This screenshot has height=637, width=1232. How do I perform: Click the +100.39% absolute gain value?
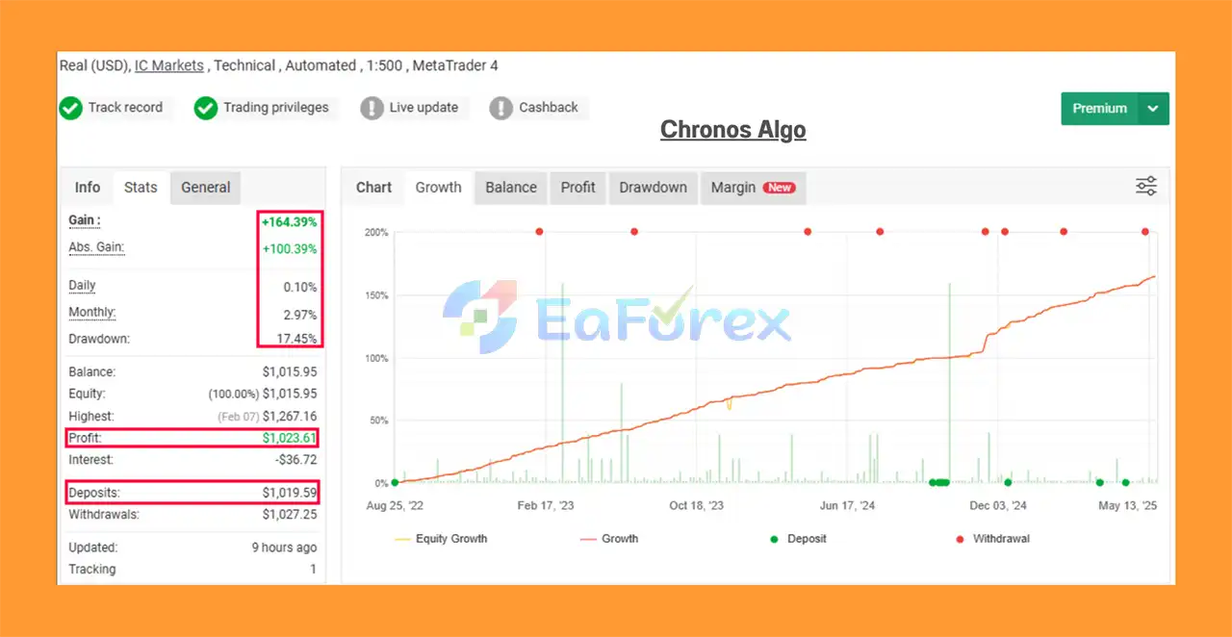click(290, 249)
